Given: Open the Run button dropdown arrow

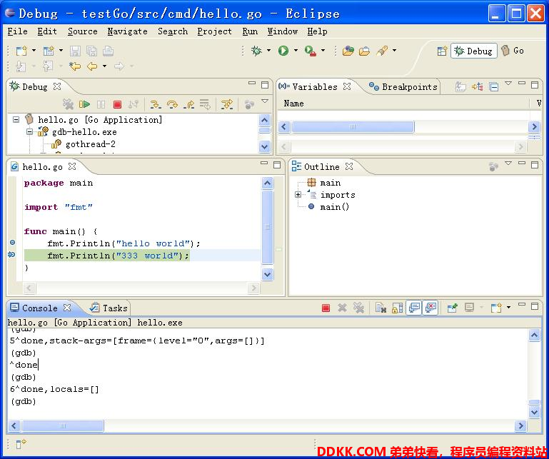Looking at the screenshot, I should (x=296, y=51).
